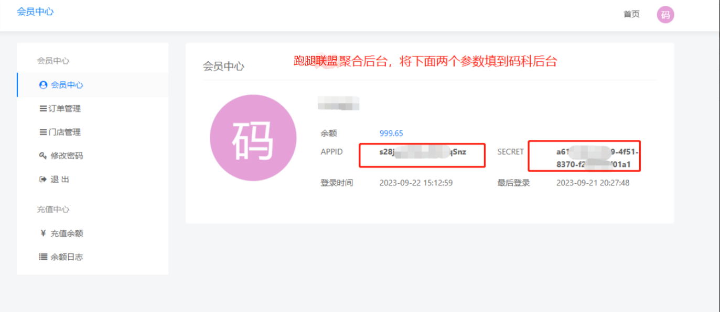720x312 pixels.
Task: Click the SECRET label
Action: tap(510, 152)
